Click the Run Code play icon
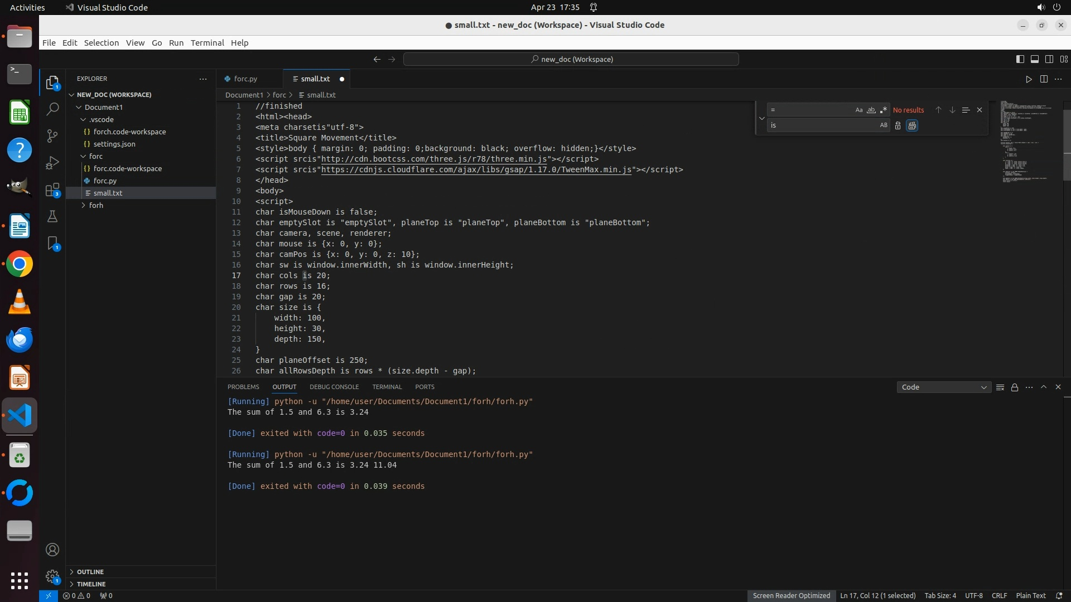The width and height of the screenshot is (1071, 602). 1029,79
